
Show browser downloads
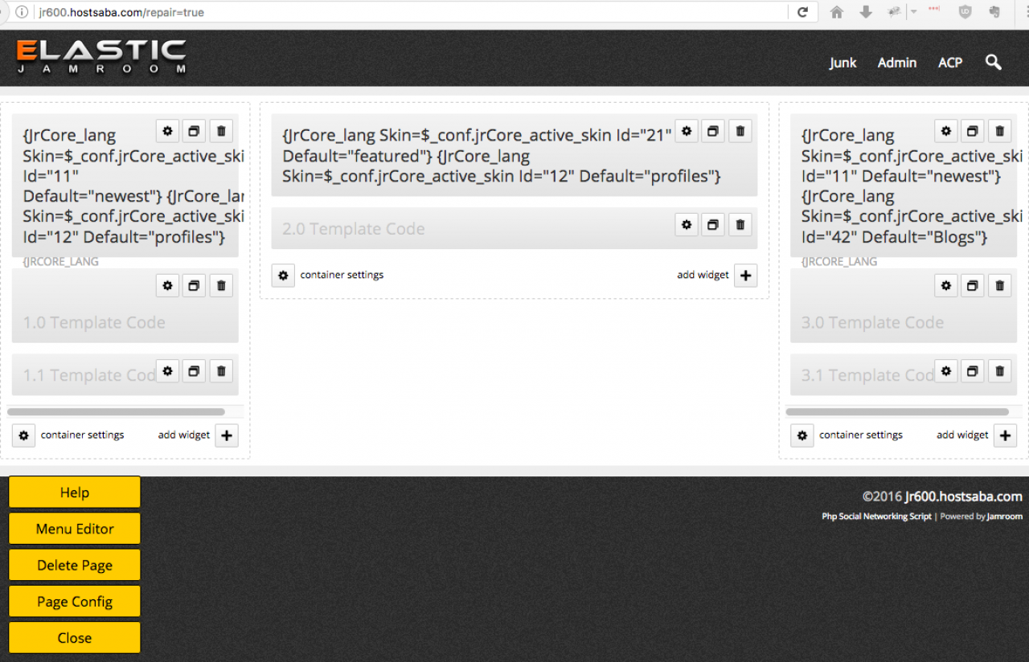866,12
